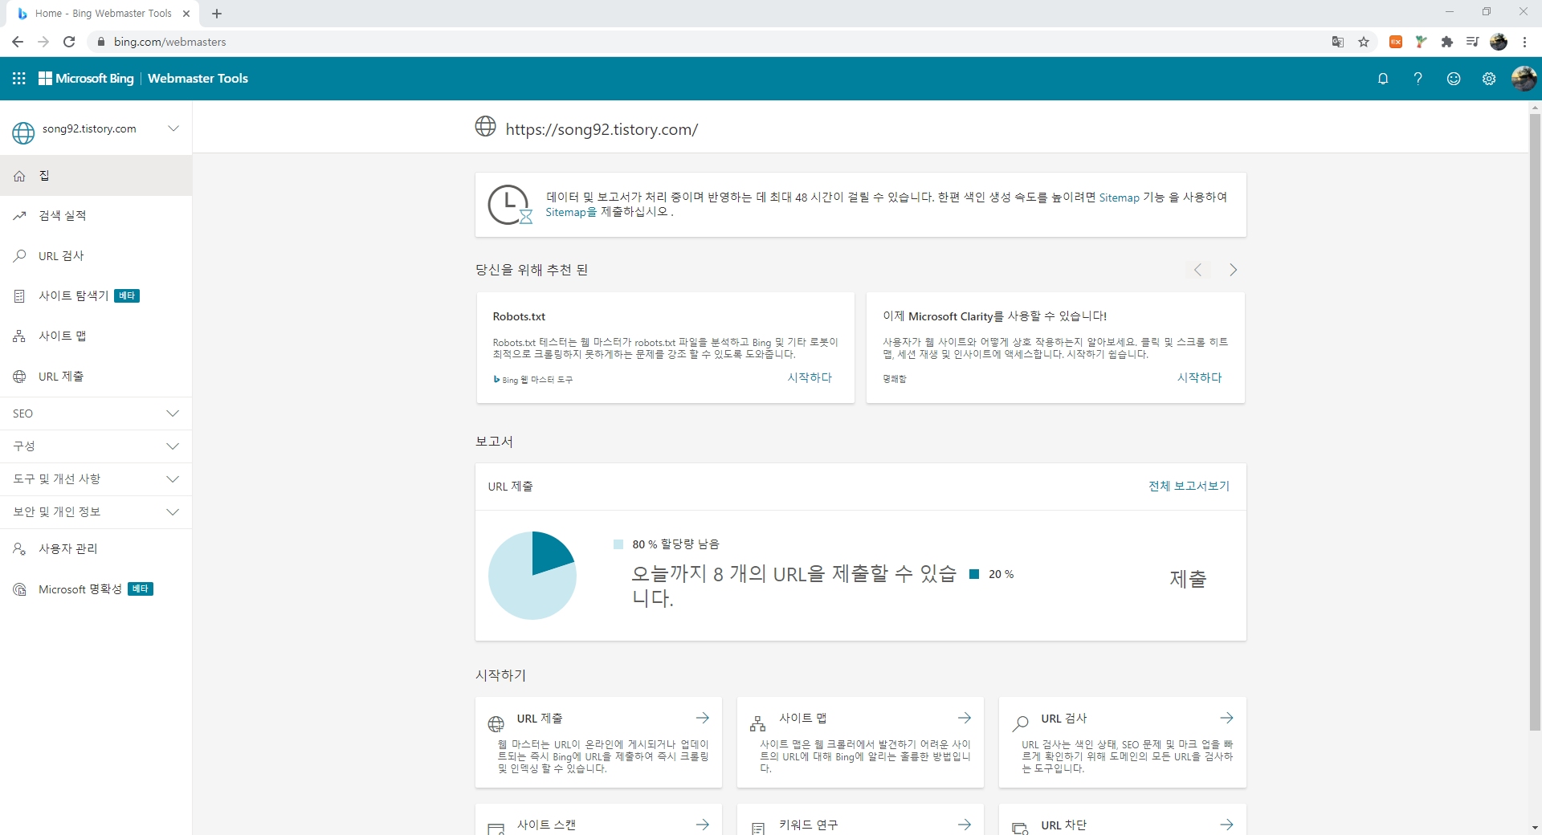
Task: Click the bookmark star in address bar
Action: coord(1364,42)
